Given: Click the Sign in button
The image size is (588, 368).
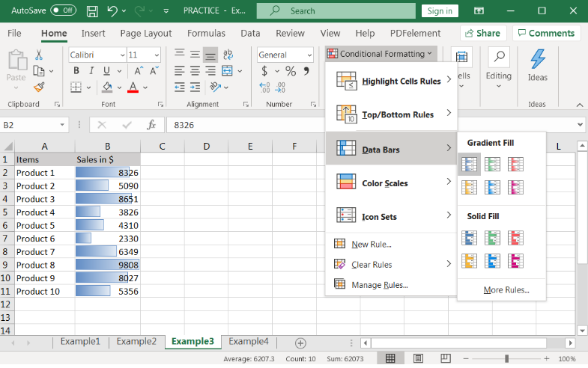Looking at the screenshot, I should click(440, 11).
